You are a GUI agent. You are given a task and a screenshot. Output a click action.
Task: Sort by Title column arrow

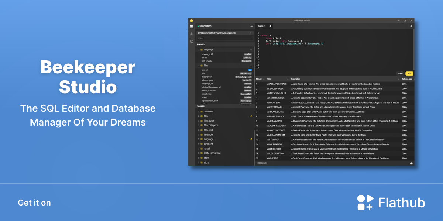coord(288,79)
